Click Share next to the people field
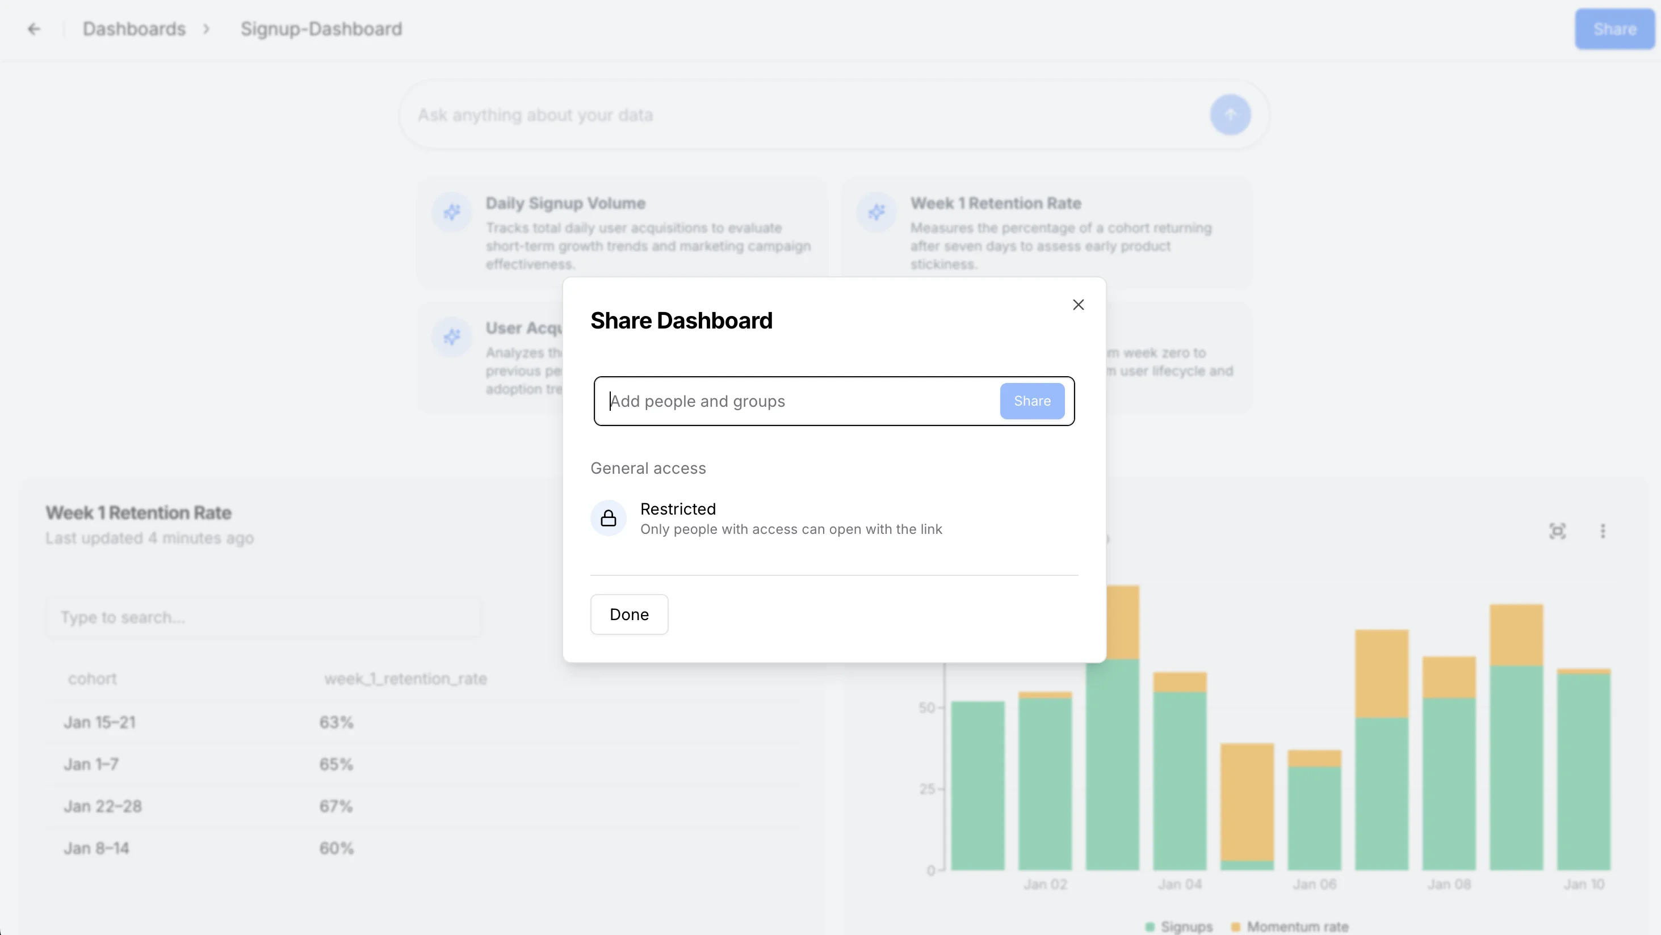This screenshot has width=1661, height=935. tap(1031, 400)
